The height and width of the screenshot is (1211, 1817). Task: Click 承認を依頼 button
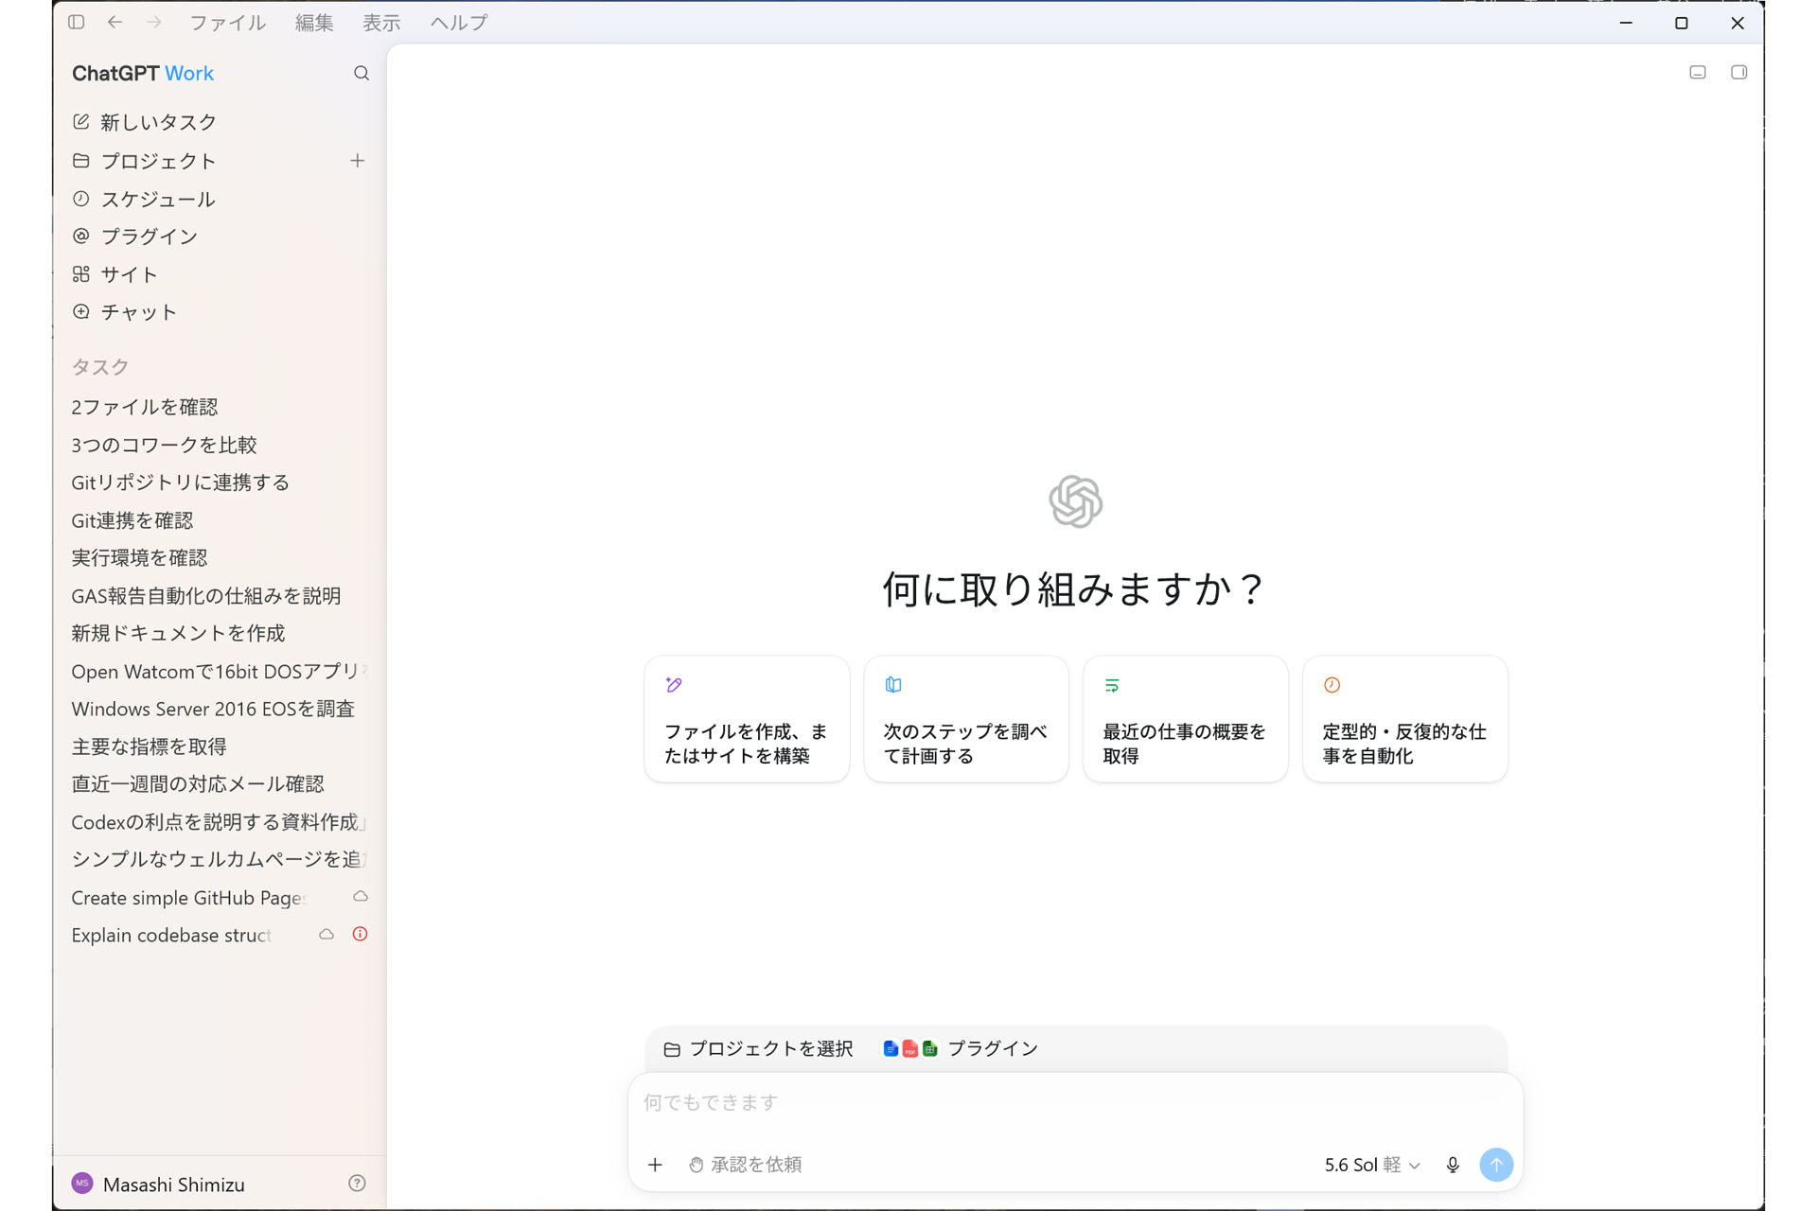746,1165
